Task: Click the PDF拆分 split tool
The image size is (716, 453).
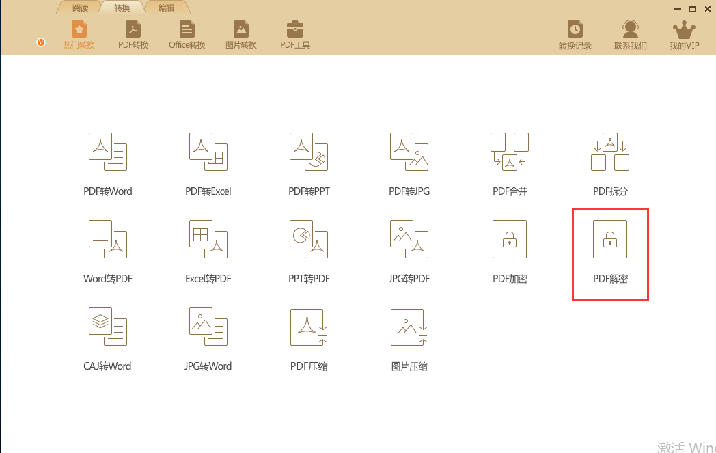Action: coord(610,152)
